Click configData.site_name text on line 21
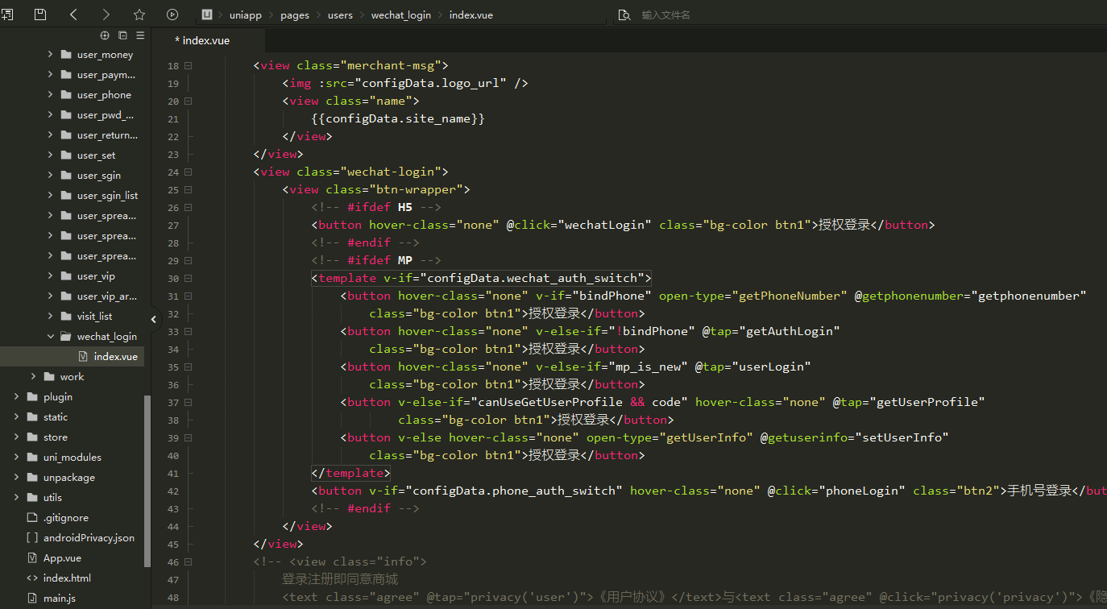Screen dimensions: 1107x609 pos(398,118)
